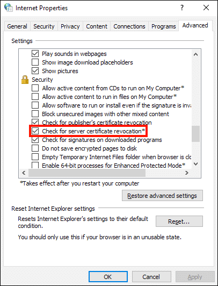
Task: Click the Reset... button
Action: click(179, 221)
